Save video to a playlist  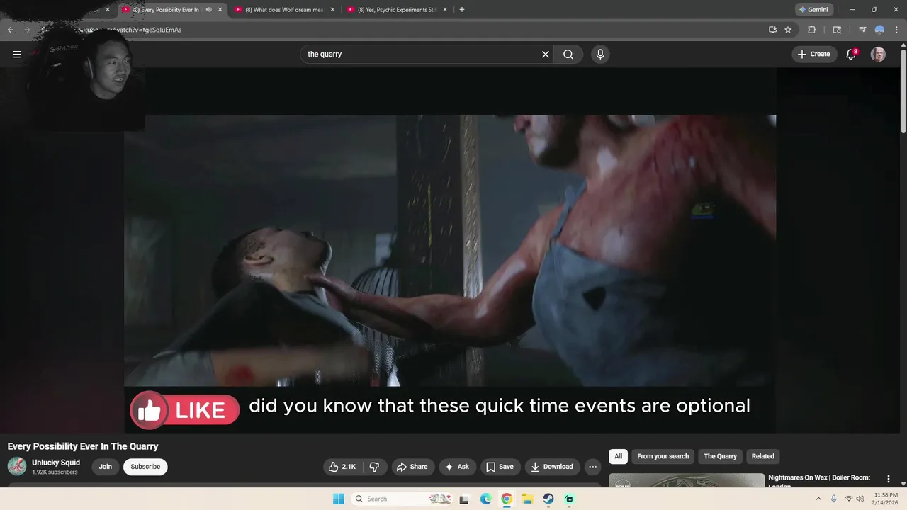tap(500, 467)
